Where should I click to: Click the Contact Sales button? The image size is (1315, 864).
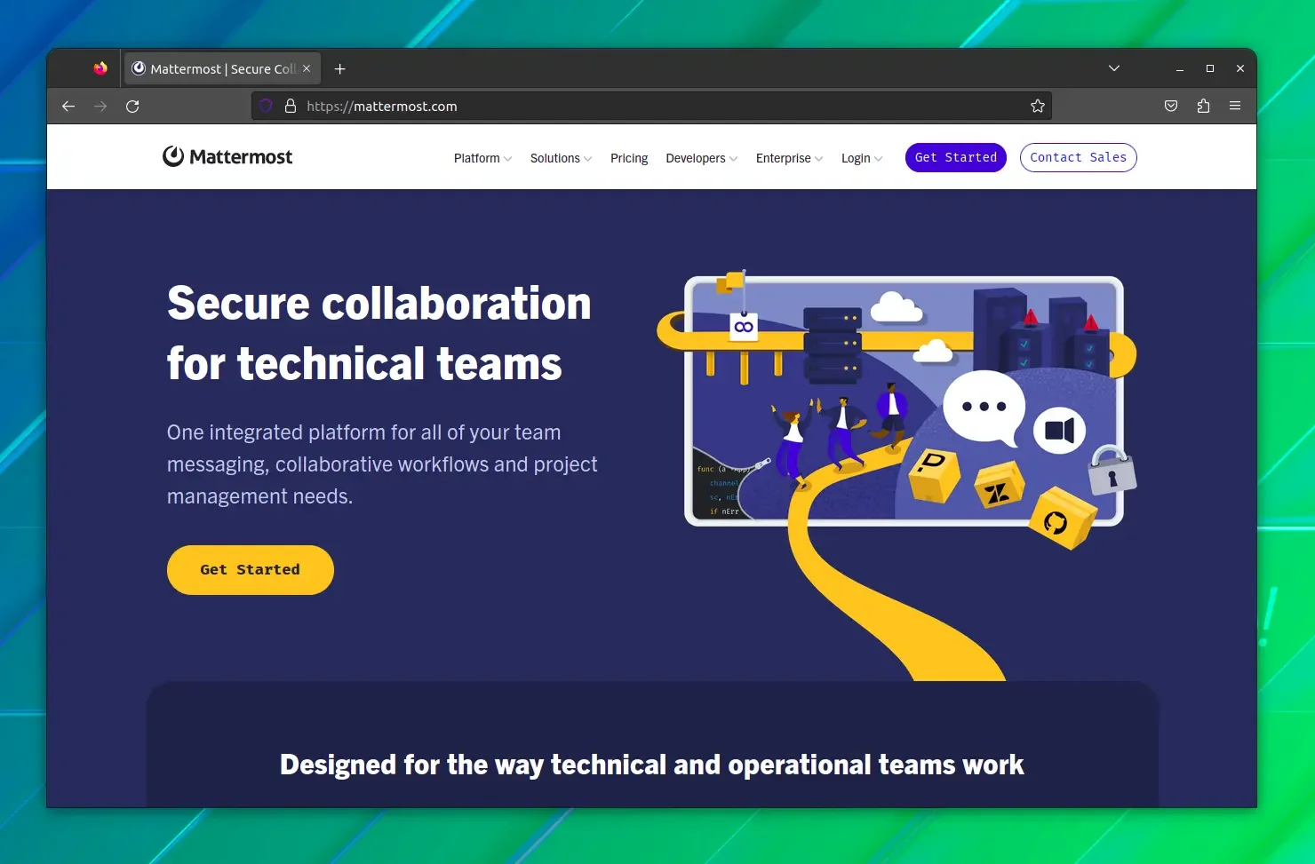1078,157
